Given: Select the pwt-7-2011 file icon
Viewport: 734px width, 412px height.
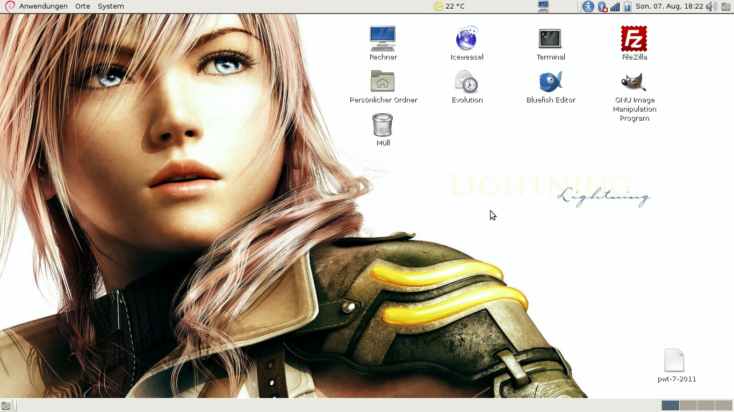Looking at the screenshot, I should pyautogui.click(x=674, y=360).
